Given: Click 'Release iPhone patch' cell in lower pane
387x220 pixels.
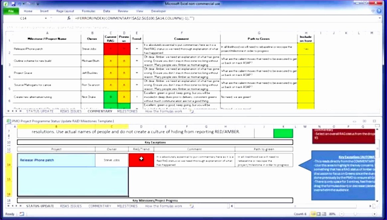Looking at the screenshot, I should pyautogui.click(x=56, y=160).
